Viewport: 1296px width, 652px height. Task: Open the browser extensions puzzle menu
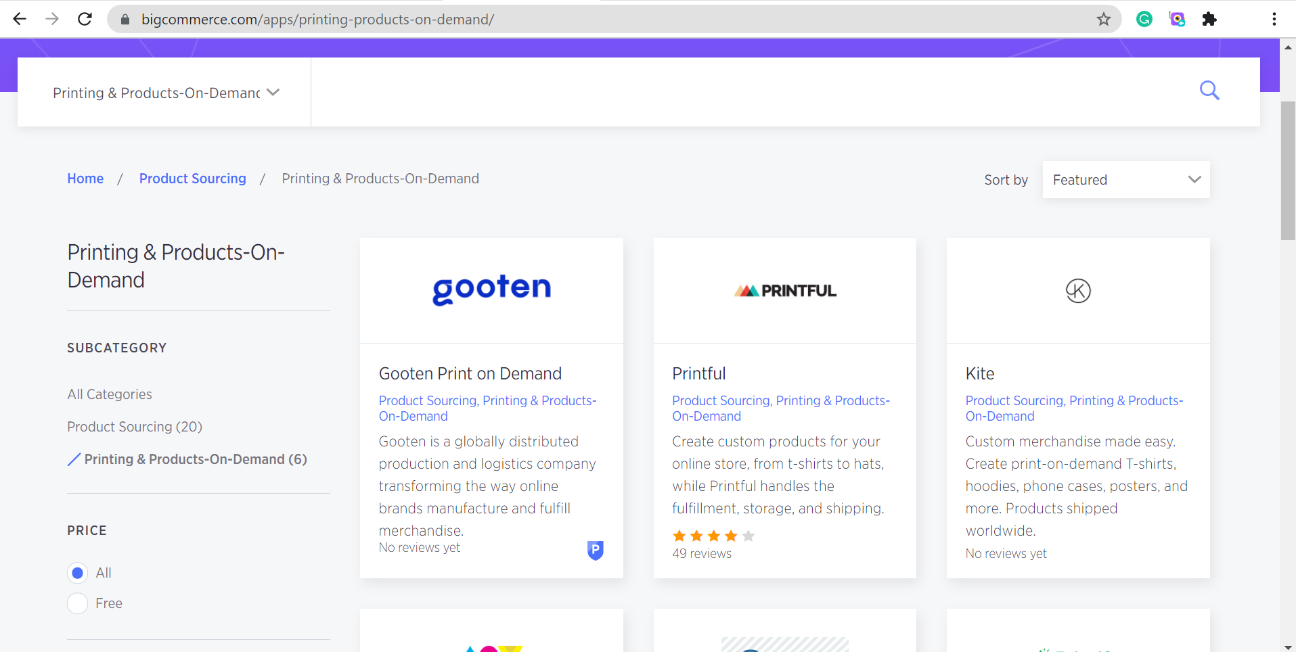[1209, 19]
